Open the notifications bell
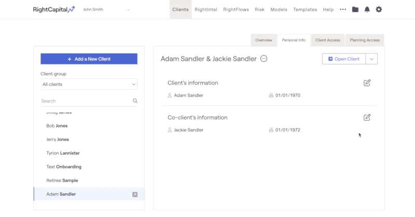The image size is (415, 217). point(367,9)
